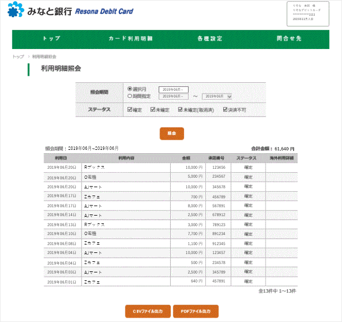This screenshot has height=322, width=342.
Task: Click approval number 123457
Action: (x=219, y=253)
